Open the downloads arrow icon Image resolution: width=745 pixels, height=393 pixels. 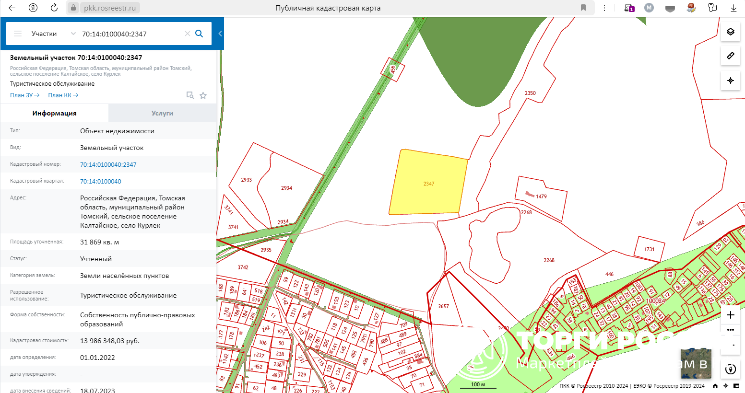[733, 8]
